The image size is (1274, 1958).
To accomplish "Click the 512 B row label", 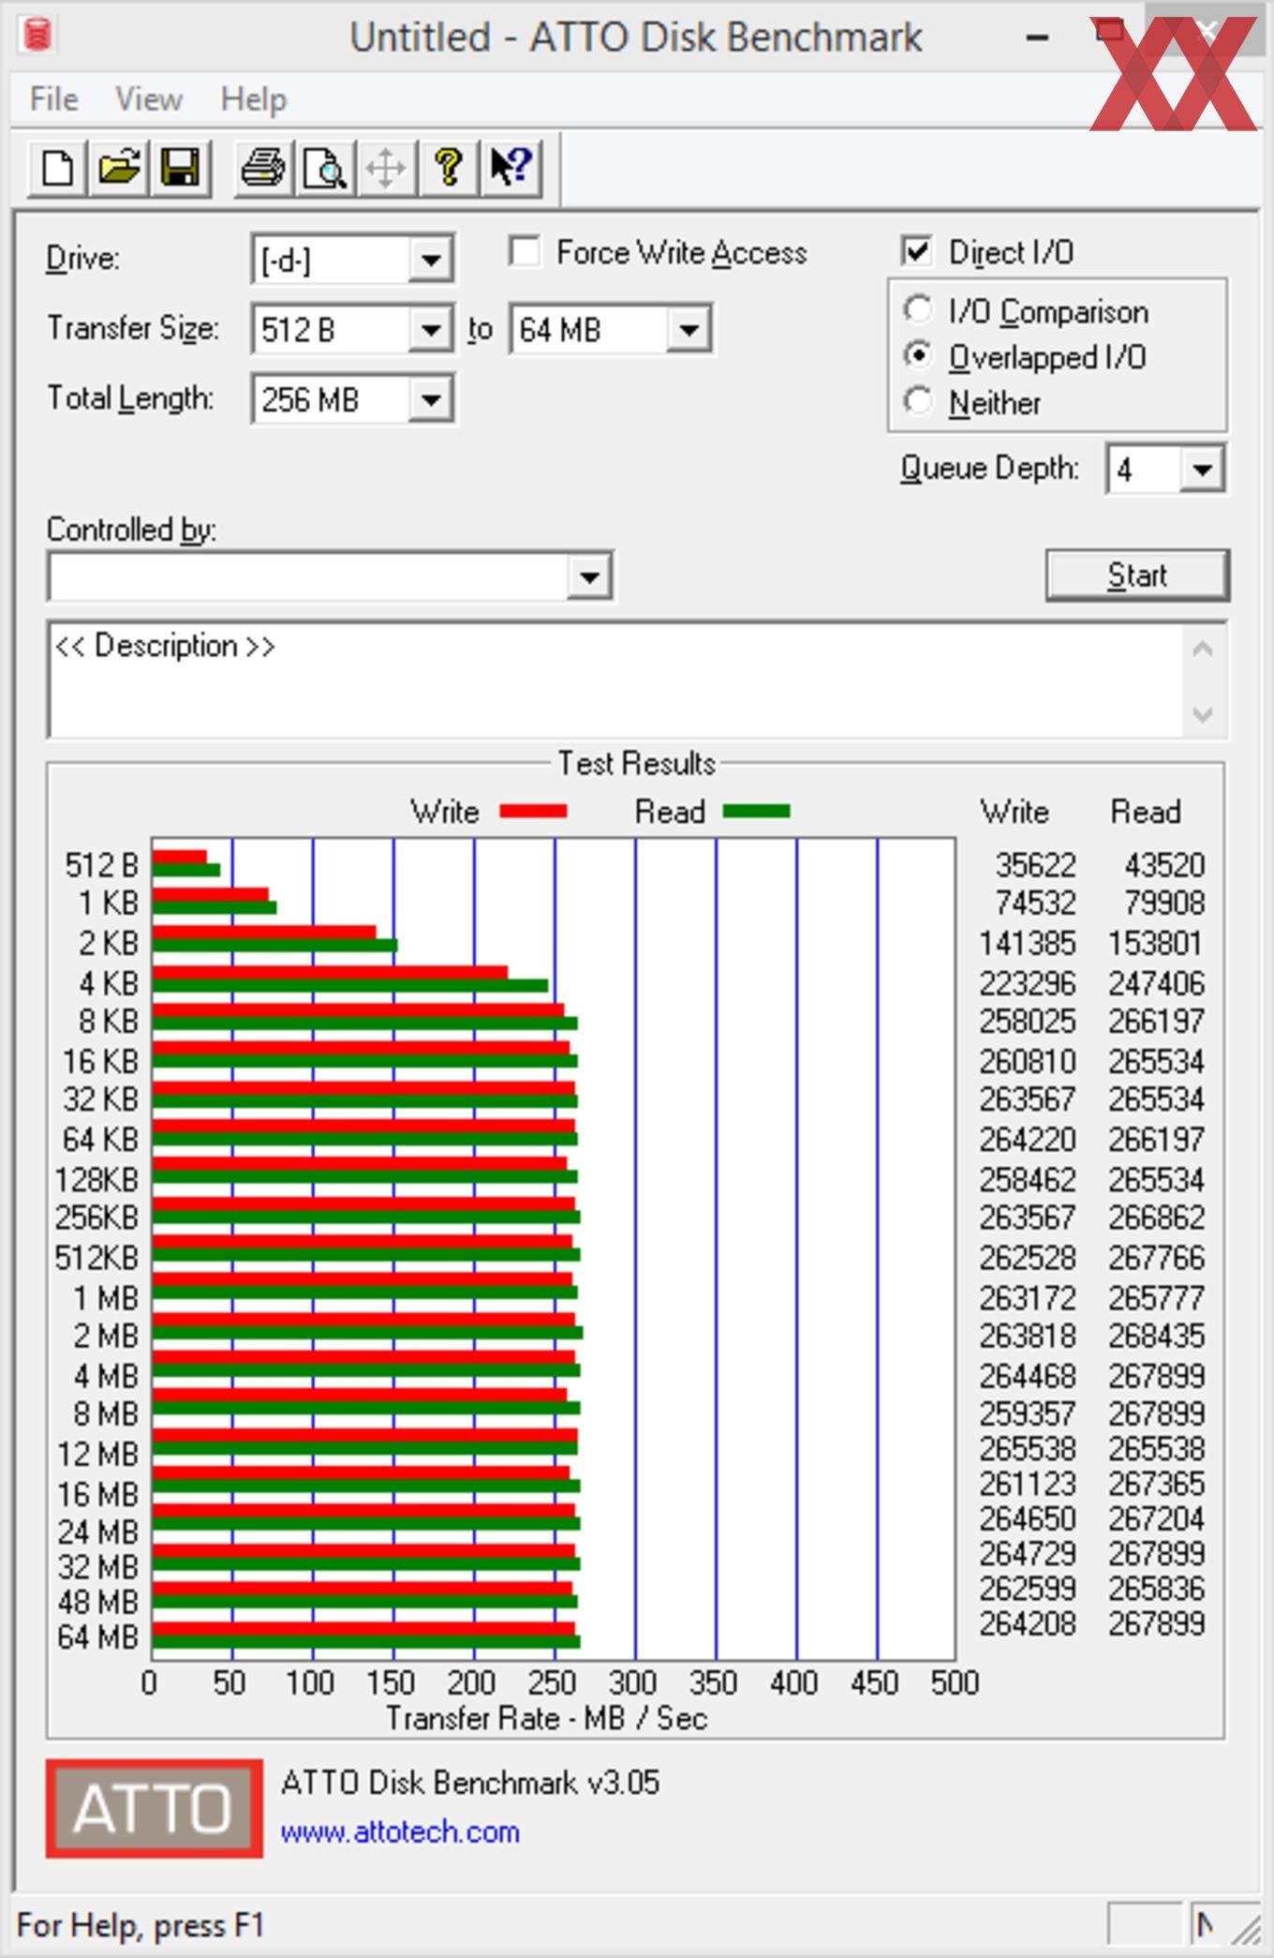I will tap(101, 864).
